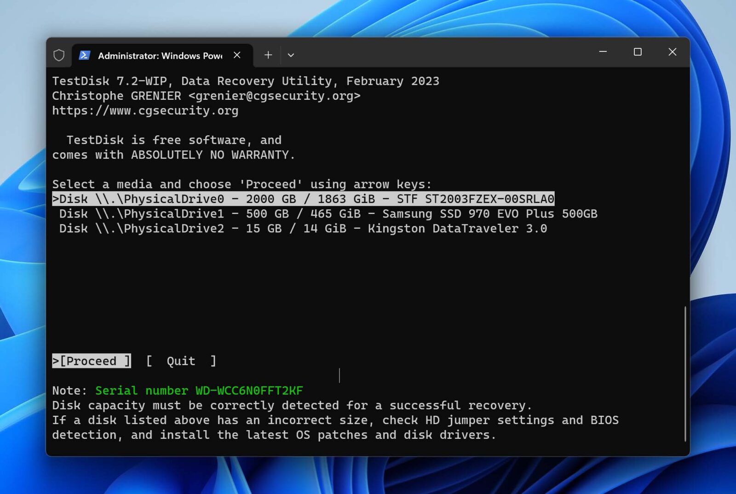Screen dimensions: 736x494
Task: Click the PowerShell icon on the terminal tab
Action: click(x=86, y=55)
